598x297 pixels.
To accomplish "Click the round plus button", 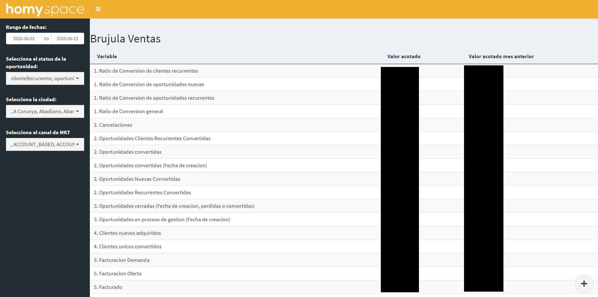I will click(x=584, y=284).
